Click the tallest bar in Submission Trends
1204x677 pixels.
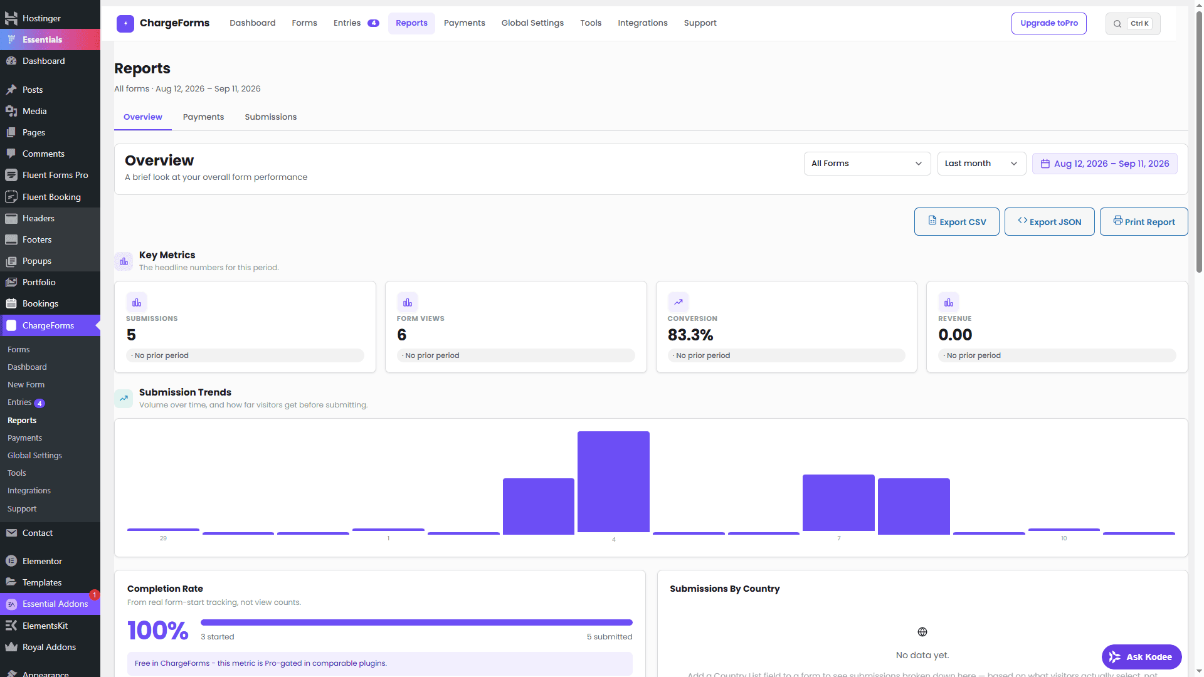(613, 483)
